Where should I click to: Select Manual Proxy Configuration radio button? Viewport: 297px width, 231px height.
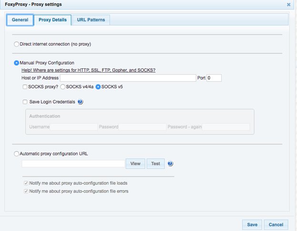coord(17,63)
